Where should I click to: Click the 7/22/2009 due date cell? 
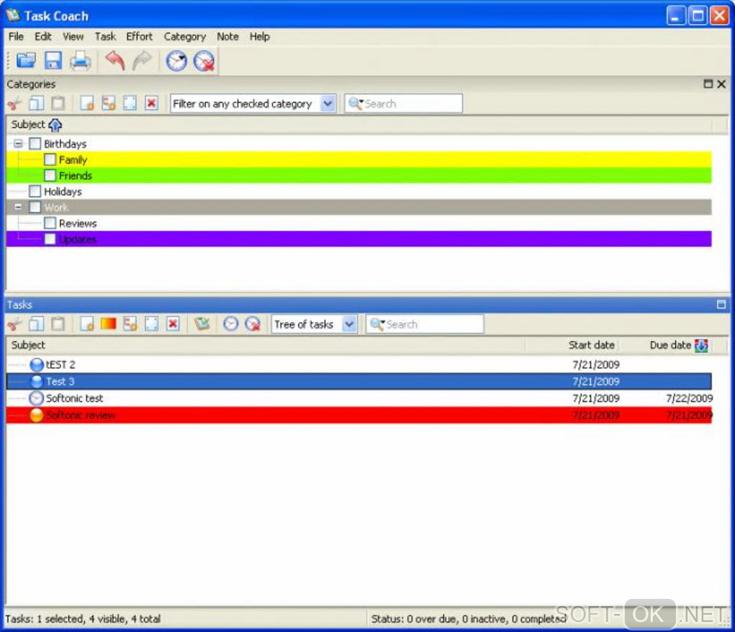coord(689,398)
